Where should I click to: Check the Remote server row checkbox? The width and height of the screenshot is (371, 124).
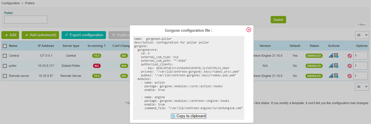tap(5, 76)
